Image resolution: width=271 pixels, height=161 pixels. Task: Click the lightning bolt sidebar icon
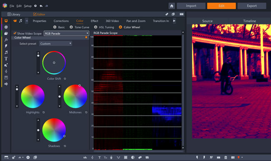[6, 46]
